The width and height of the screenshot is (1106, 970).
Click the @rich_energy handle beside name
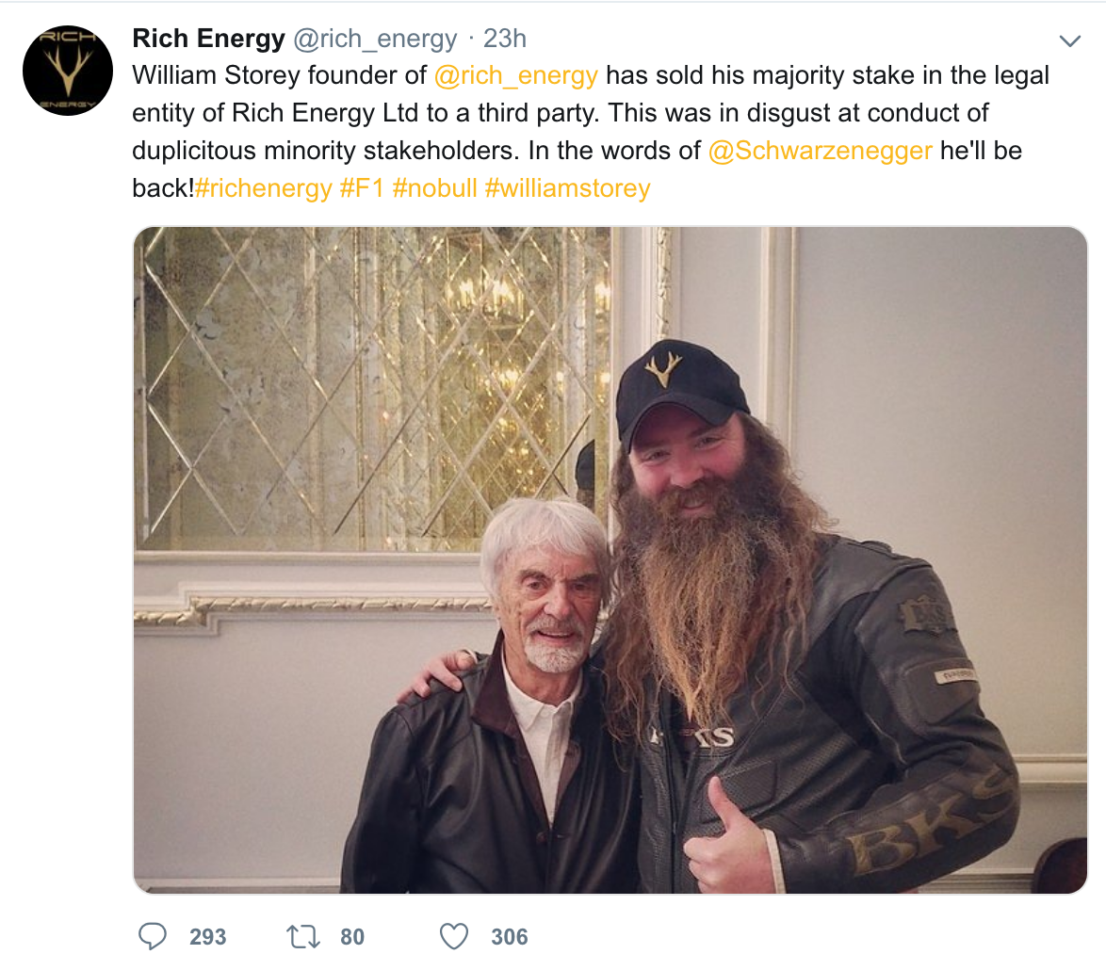point(375,39)
